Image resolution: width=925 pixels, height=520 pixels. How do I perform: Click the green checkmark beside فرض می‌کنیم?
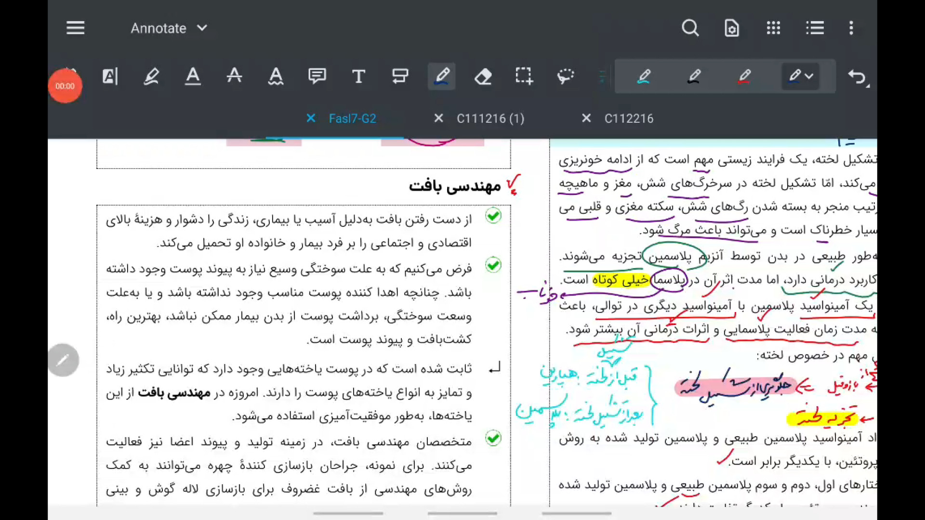click(x=493, y=265)
